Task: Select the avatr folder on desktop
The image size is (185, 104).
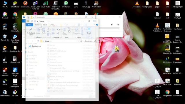Action: [x=167, y=15]
